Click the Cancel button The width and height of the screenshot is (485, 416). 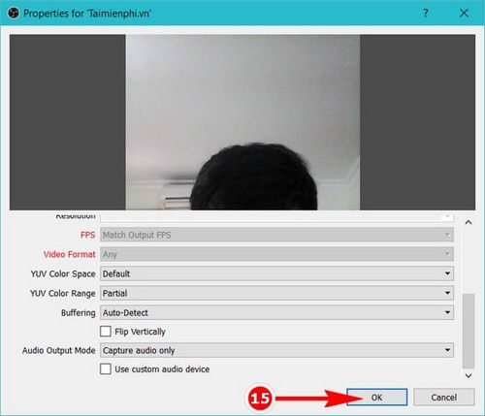(x=444, y=398)
